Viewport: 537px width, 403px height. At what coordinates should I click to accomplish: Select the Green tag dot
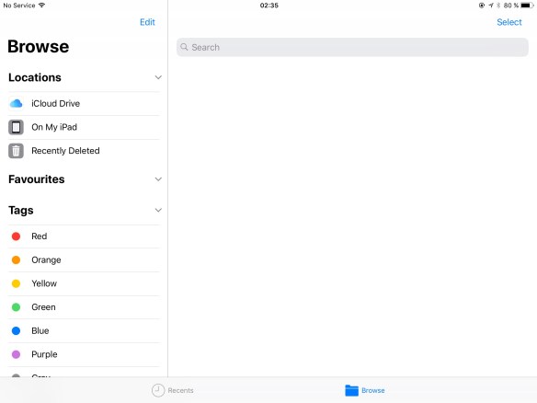16,307
